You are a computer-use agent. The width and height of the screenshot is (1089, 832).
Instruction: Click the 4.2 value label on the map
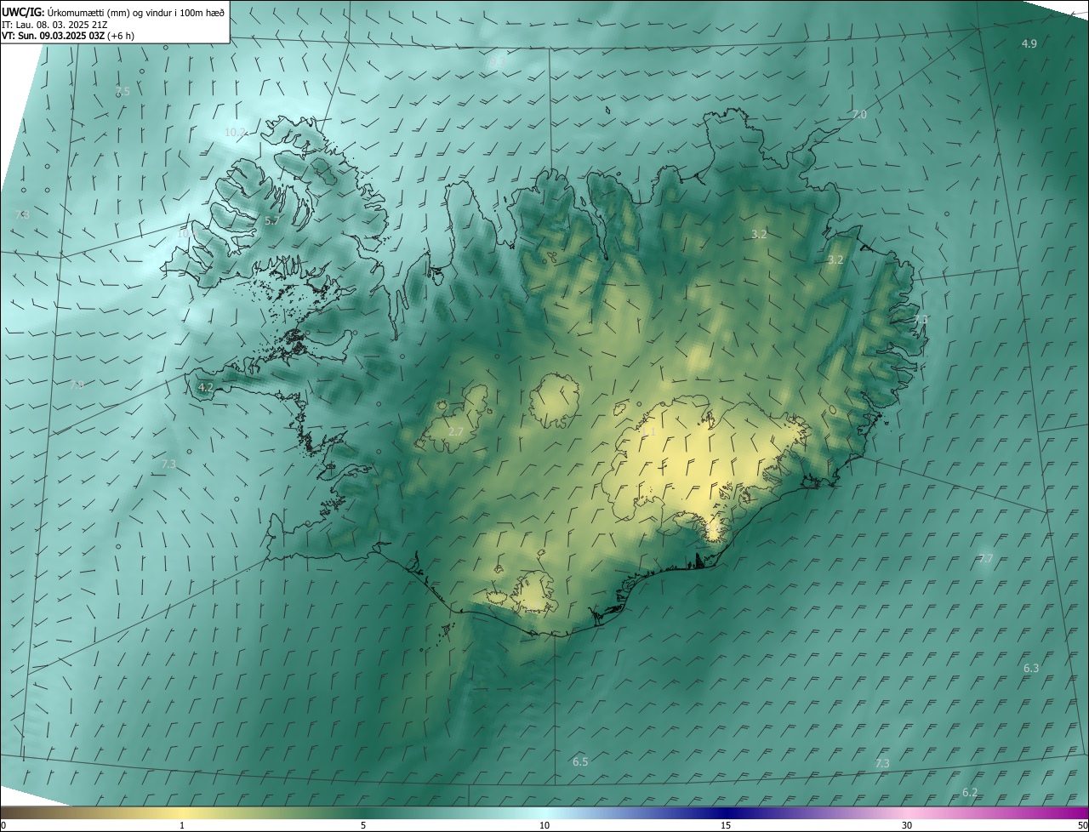click(x=205, y=387)
